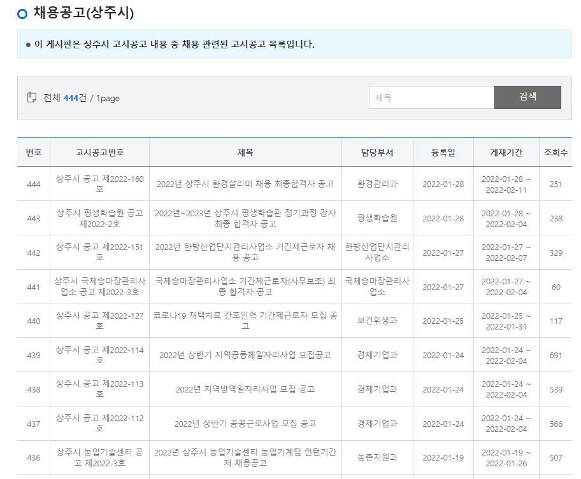Screen dimensions: 581x479
Task: Click notice number 상주시 평생학습원 공고 제2022-2호
Action: (99, 218)
